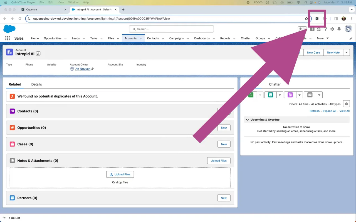The image size is (356, 222).
Task: Log a call from the activity panel
Action: (x=270, y=95)
